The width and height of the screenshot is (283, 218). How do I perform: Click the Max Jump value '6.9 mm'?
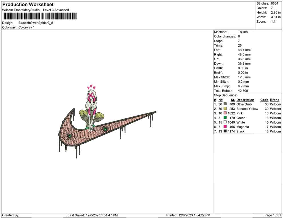click(x=243, y=86)
